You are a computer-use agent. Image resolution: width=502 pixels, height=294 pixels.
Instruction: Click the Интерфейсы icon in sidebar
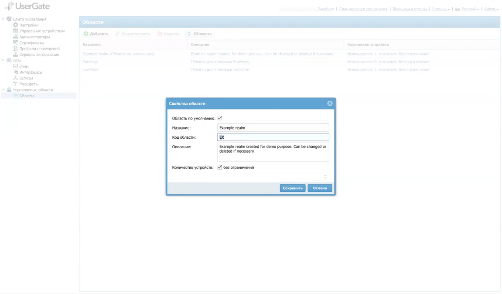[15, 72]
